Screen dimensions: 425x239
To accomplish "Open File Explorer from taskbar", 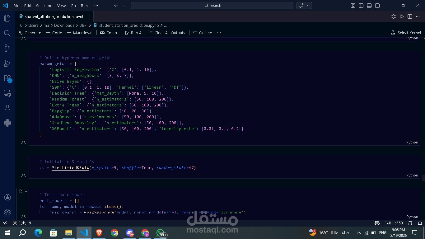I will pyautogui.click(x=68, y=232).
